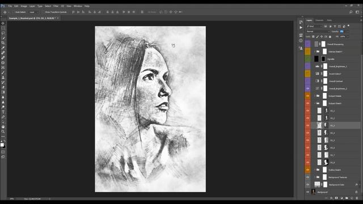Open the fx layer style icon

(x=331, y=198)
